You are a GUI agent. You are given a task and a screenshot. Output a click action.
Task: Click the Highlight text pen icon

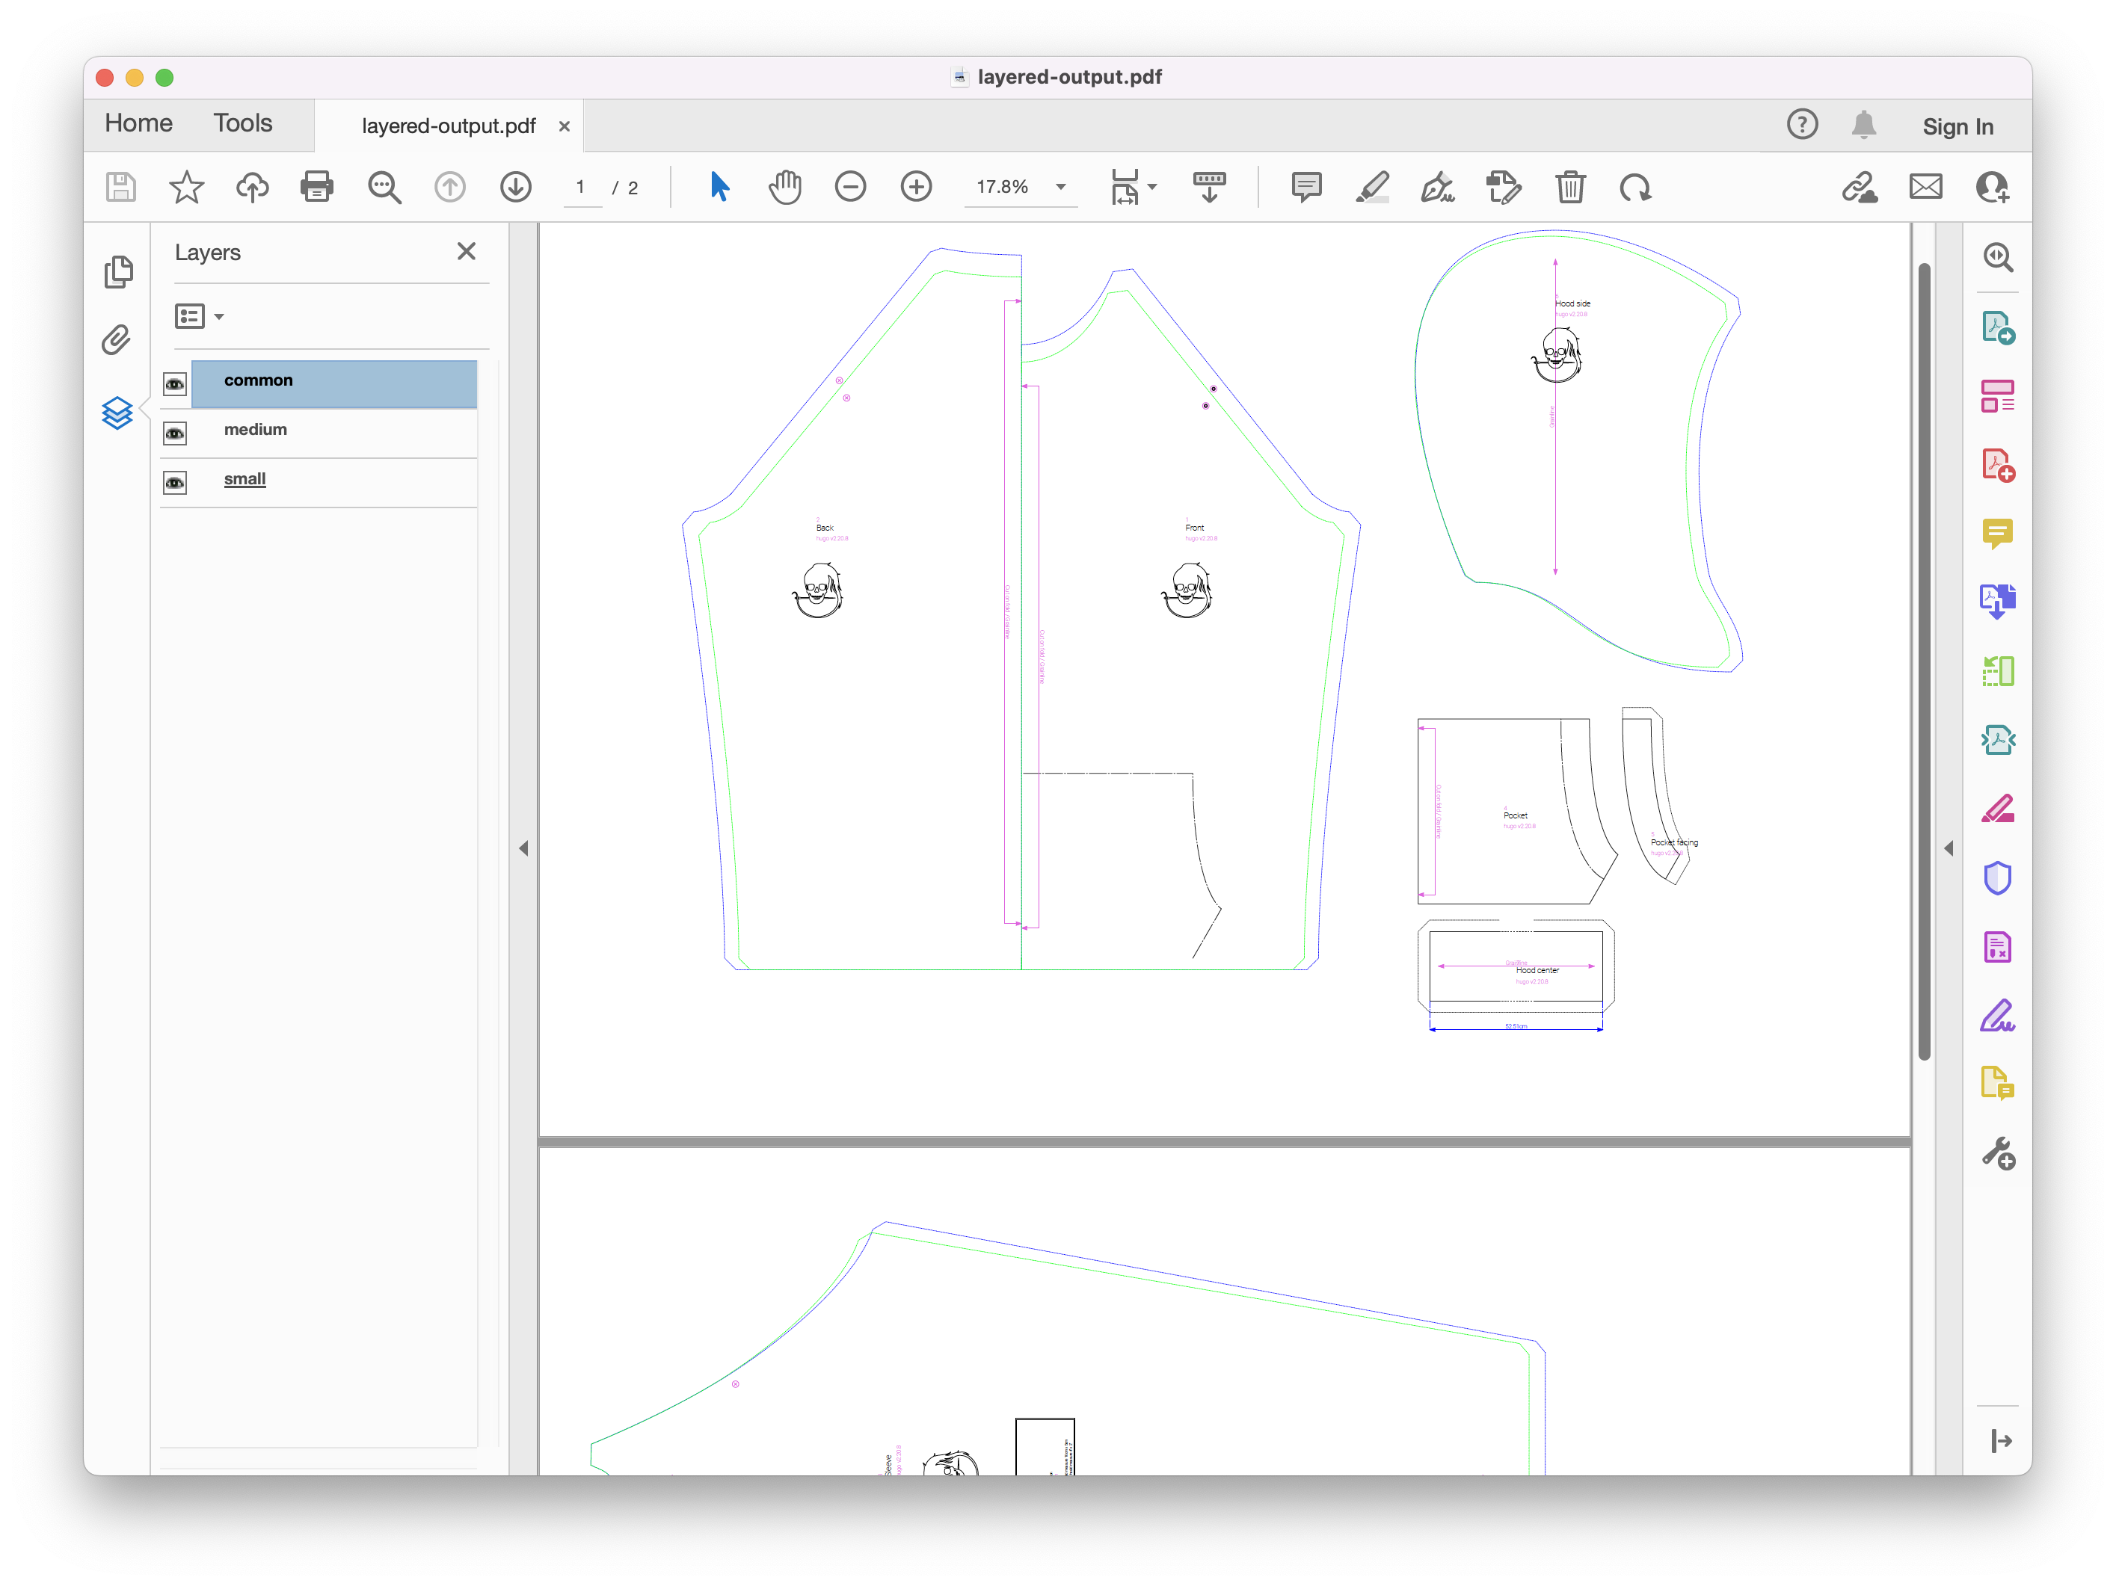(1372, 188)
